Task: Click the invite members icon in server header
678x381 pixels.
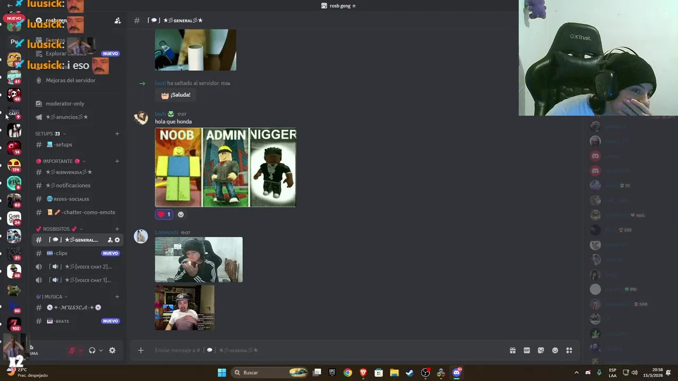Action: [118, 21]
